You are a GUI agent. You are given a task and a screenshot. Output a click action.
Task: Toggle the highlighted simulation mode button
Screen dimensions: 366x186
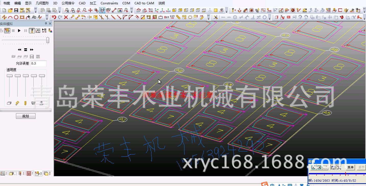[x=7, y=31]
